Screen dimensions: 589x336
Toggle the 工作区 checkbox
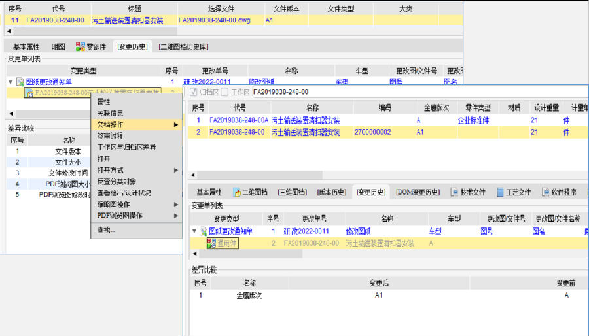pyautogui.click(x=224, y=92)
